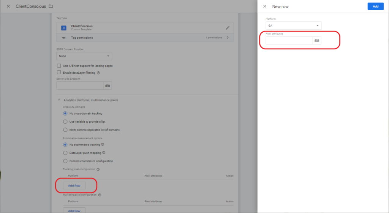Open GDPR Consent Provider dropdown
The height and width of the screenshot is (213, 389).
click(x=84, y=56)
